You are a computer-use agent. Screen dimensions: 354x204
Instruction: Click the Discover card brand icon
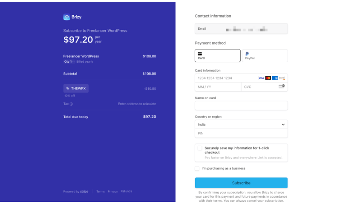coord(282,78)
